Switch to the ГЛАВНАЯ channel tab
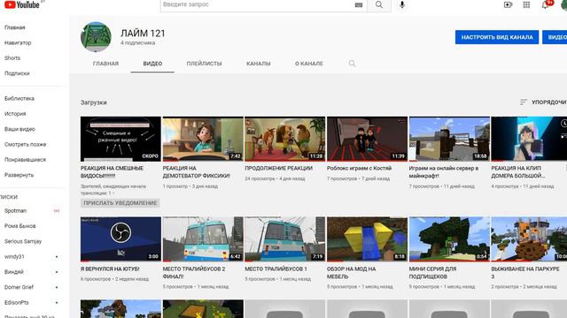 [105, 64]
